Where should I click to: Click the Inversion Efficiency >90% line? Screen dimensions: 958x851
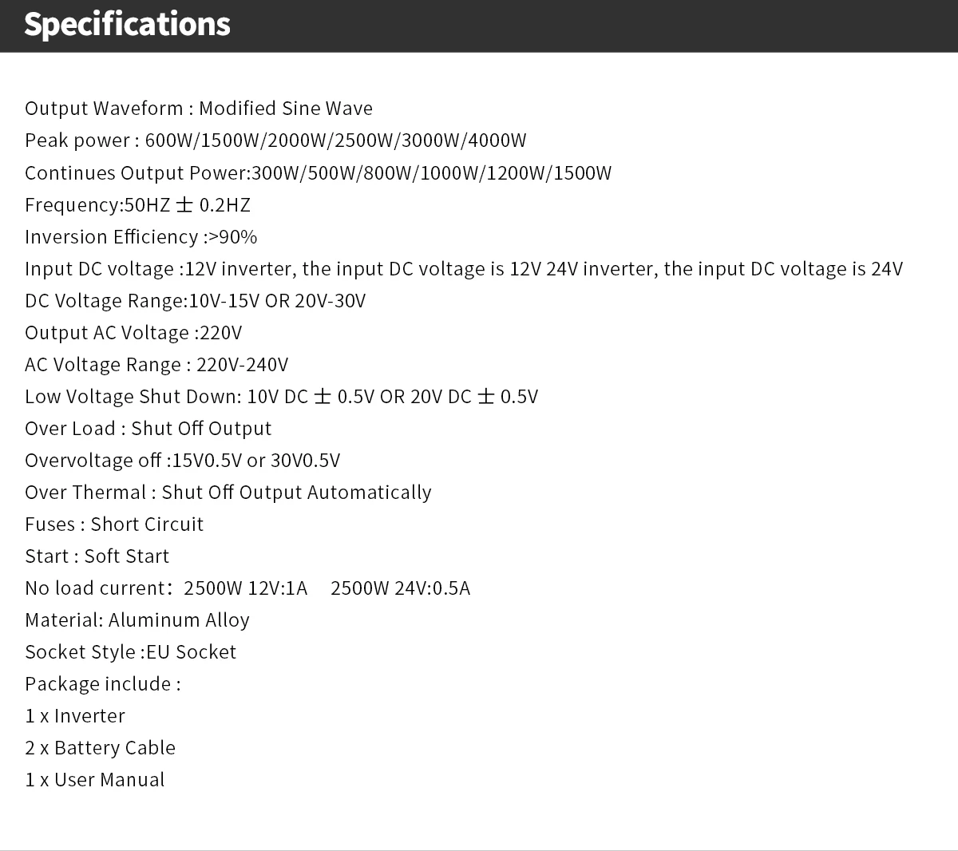pos(141,236)
